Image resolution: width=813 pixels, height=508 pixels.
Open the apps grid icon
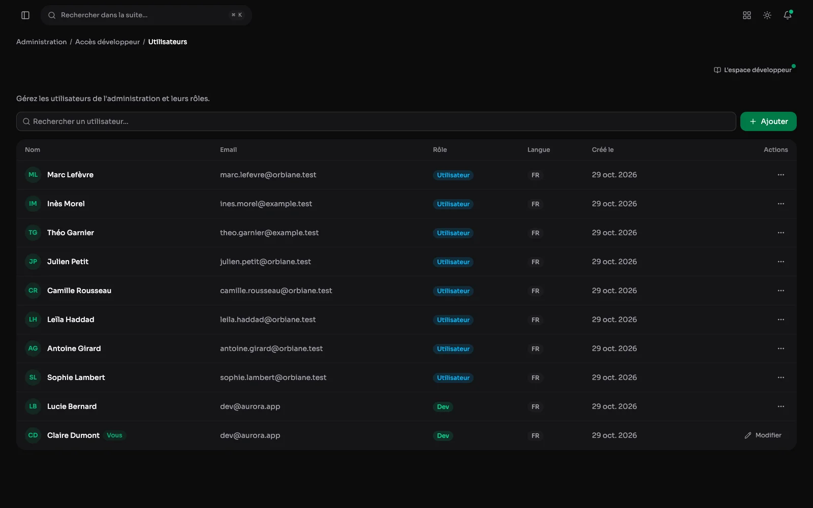click(747, 15)
